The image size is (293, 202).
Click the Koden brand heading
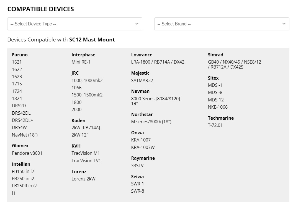coord(78,120)
